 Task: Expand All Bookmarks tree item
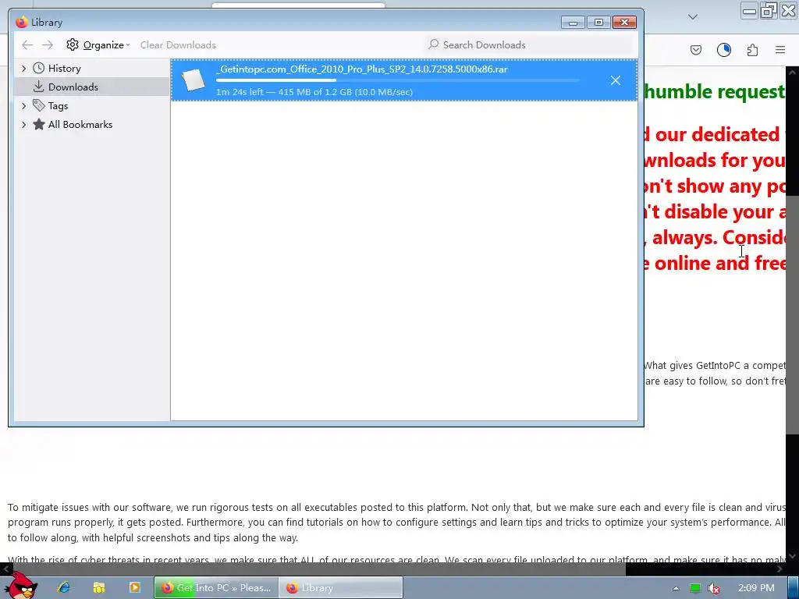coord(23,125)
